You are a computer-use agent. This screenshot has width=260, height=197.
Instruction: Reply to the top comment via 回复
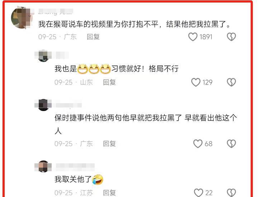[x=93, y=37]
